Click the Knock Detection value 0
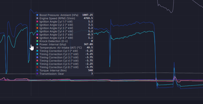The height and width of the screenshot is (104, 203). pyautogui.click(x=92, y=41)
